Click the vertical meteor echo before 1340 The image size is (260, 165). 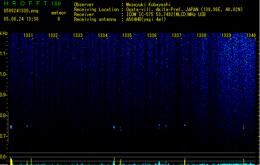tap(243, 127)
